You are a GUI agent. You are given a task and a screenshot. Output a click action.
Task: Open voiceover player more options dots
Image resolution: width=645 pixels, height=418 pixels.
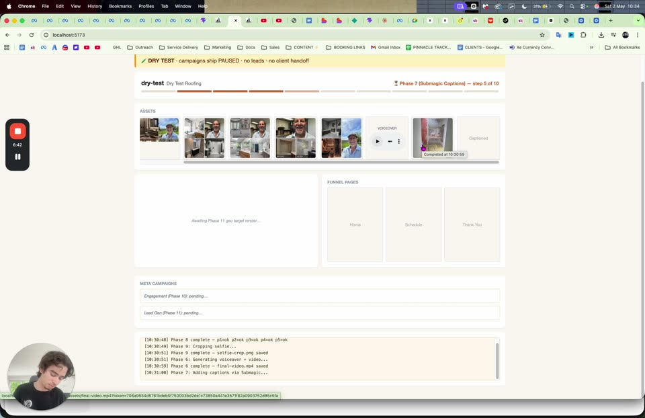[399, 142]
